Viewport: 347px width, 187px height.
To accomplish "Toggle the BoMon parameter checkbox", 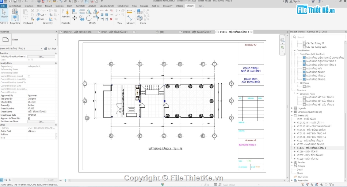I will coord(56,135).
